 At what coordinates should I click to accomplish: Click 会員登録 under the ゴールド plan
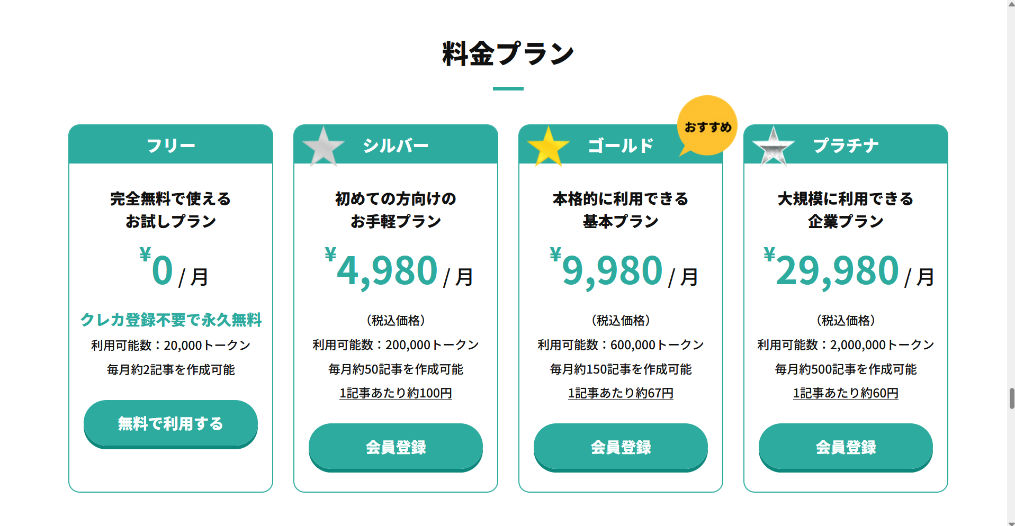[621, 447]
